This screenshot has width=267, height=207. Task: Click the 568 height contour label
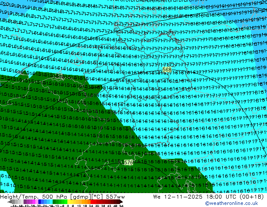167,70
